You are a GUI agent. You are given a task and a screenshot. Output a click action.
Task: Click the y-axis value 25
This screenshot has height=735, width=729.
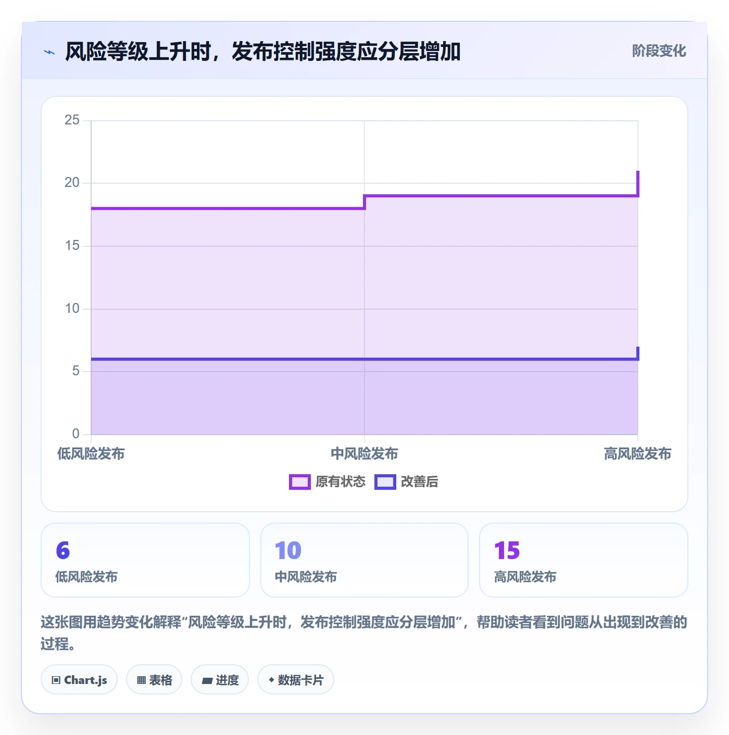72,120
